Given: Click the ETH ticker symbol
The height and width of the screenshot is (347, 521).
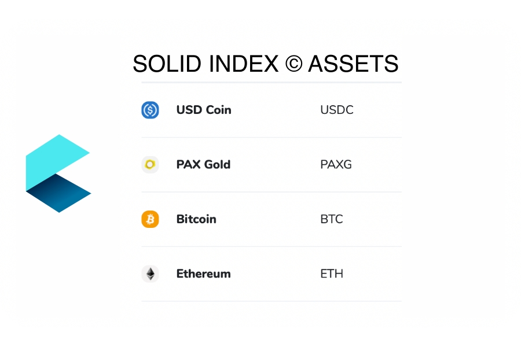Looking at the screenshot, I should tap(332, 274).
